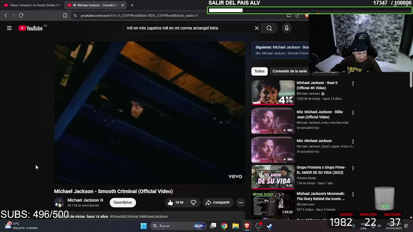The width and height of the screenshot is (413, 232).
Task: Reload the page in the browser
Action: [21, 15]
